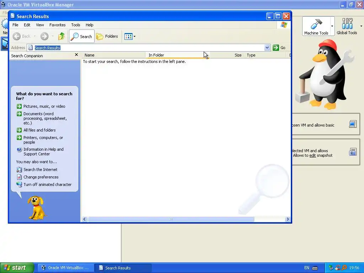This screenshot has width=364, height=273.
Task: Open the View menu
Action: [x=40, y=25]
